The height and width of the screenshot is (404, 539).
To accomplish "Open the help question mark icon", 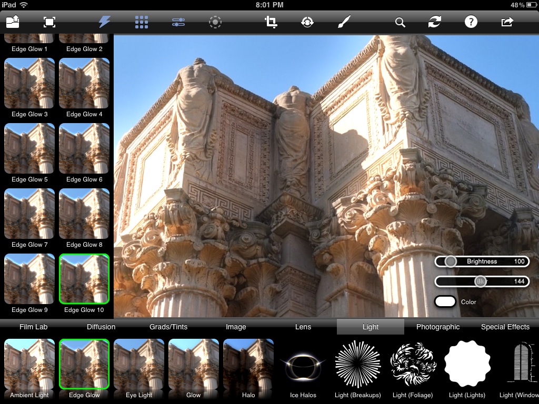I will click(x=471, y=22).
